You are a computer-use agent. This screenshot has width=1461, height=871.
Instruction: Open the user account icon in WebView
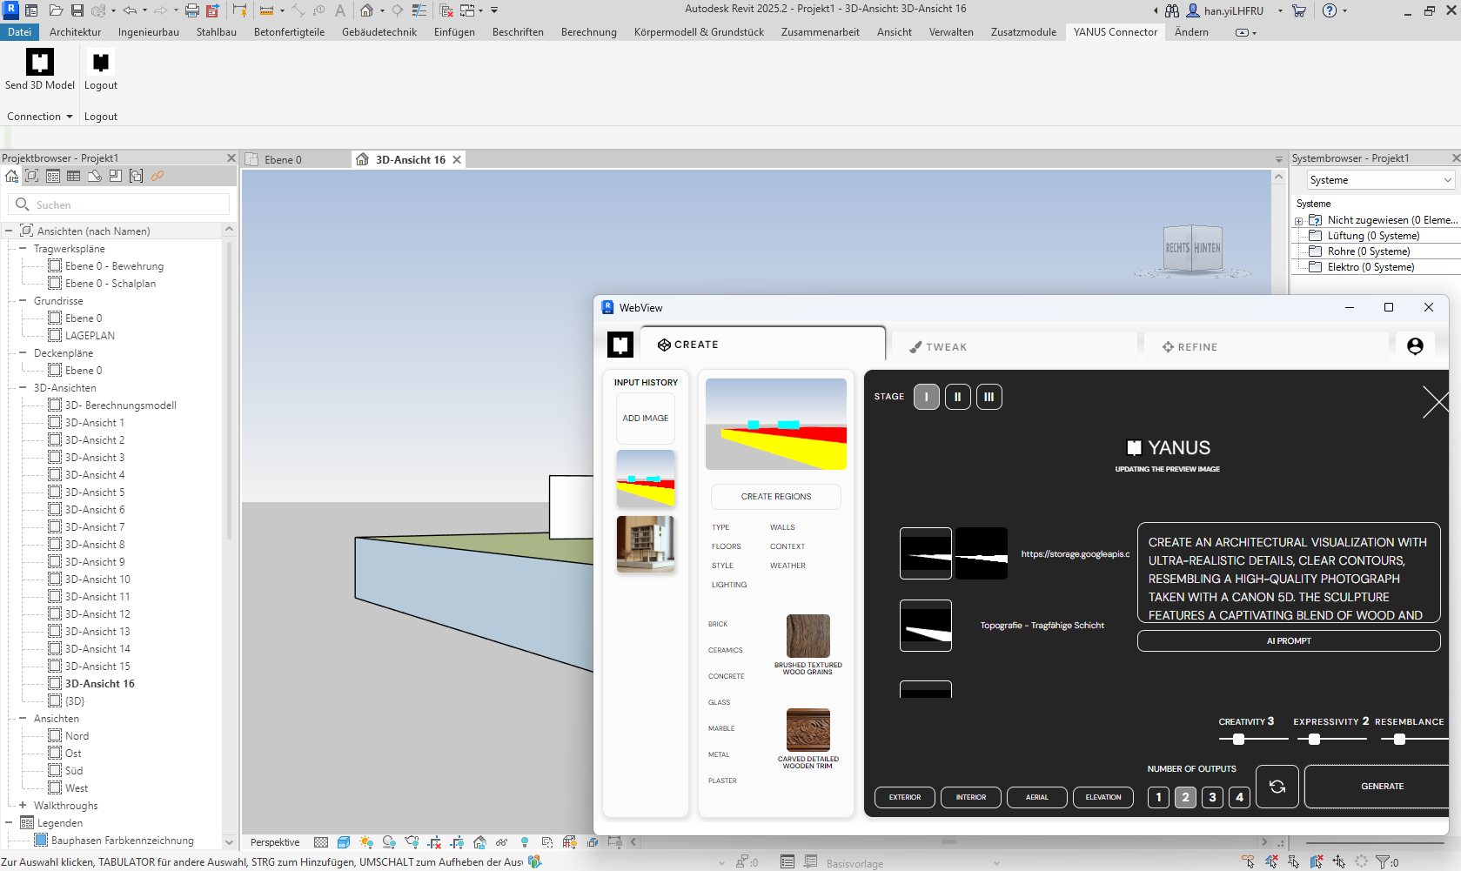(1416, 346)
